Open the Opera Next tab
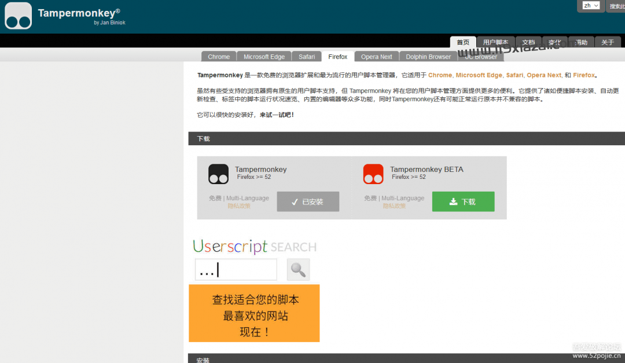Image resolution: width=625 pixels, height=363 pixels. pyautogui.click(x=376, y=57)
